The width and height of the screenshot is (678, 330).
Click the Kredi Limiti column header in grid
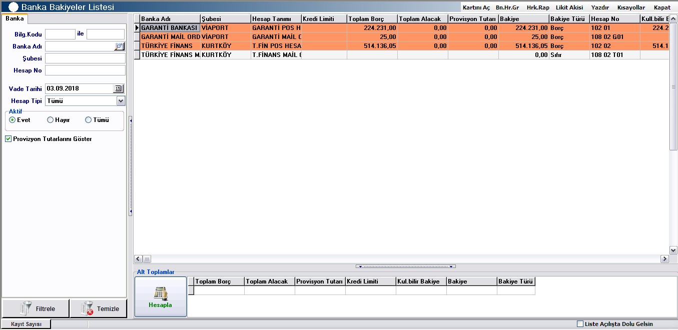[324, 19]
